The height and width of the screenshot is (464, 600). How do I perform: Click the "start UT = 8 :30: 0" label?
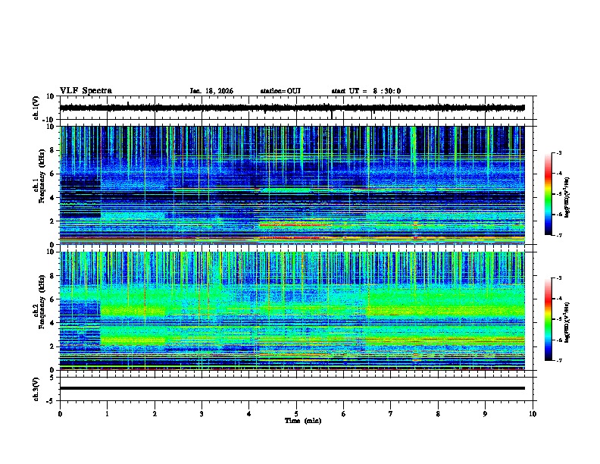(366, 91)
